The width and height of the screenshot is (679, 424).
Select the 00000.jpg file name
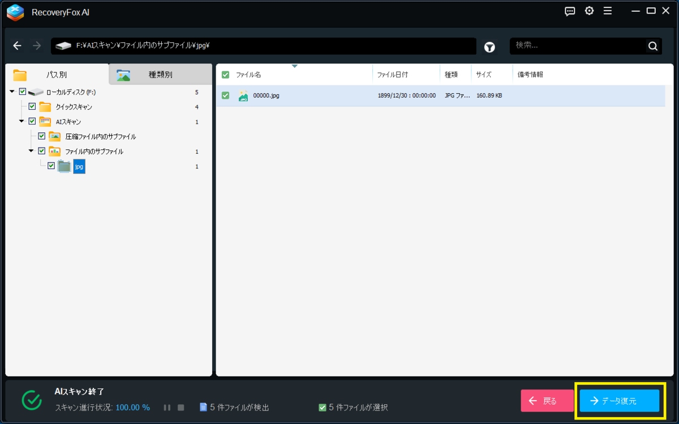point(266,96)
